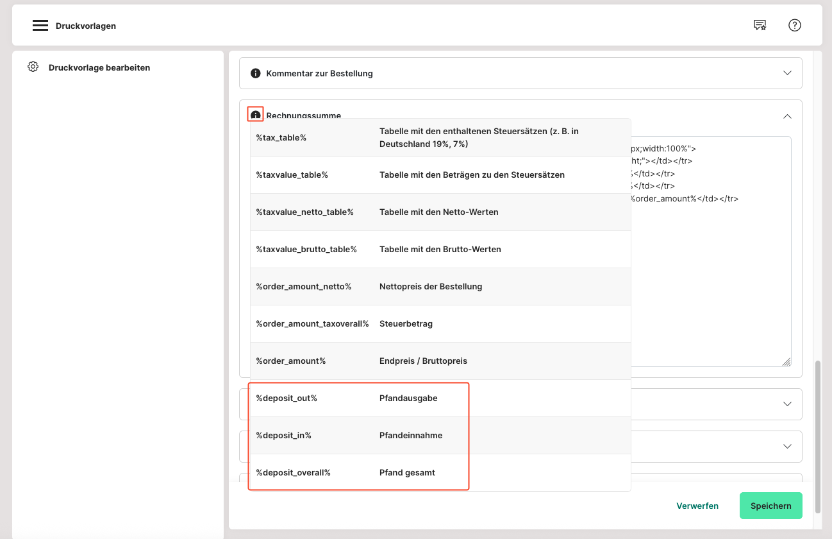Discard changes with Verwerfen
832x539 pixels.
pyautogui.click(x=697, y=506)
